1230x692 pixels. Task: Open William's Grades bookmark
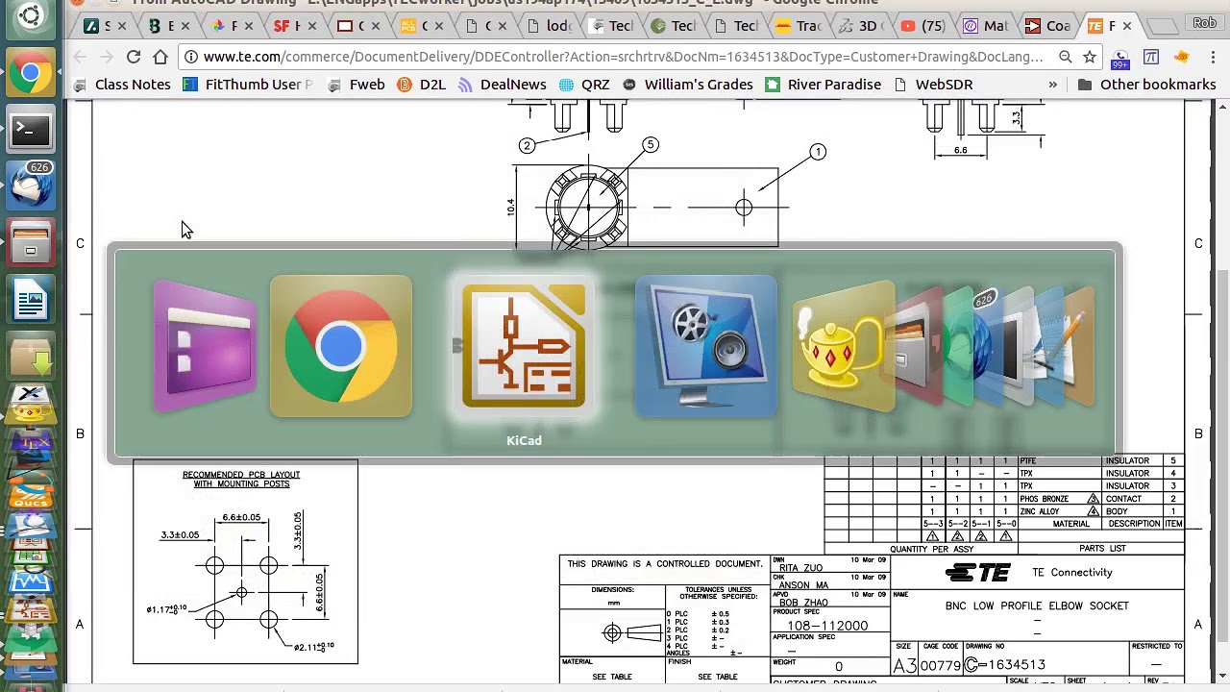click(688, 85)
